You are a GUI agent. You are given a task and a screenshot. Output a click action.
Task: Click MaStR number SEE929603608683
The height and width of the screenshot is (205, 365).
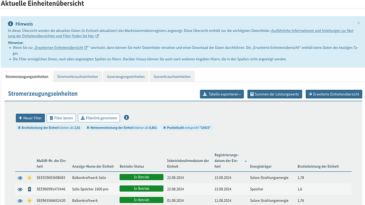pos(51,178)
